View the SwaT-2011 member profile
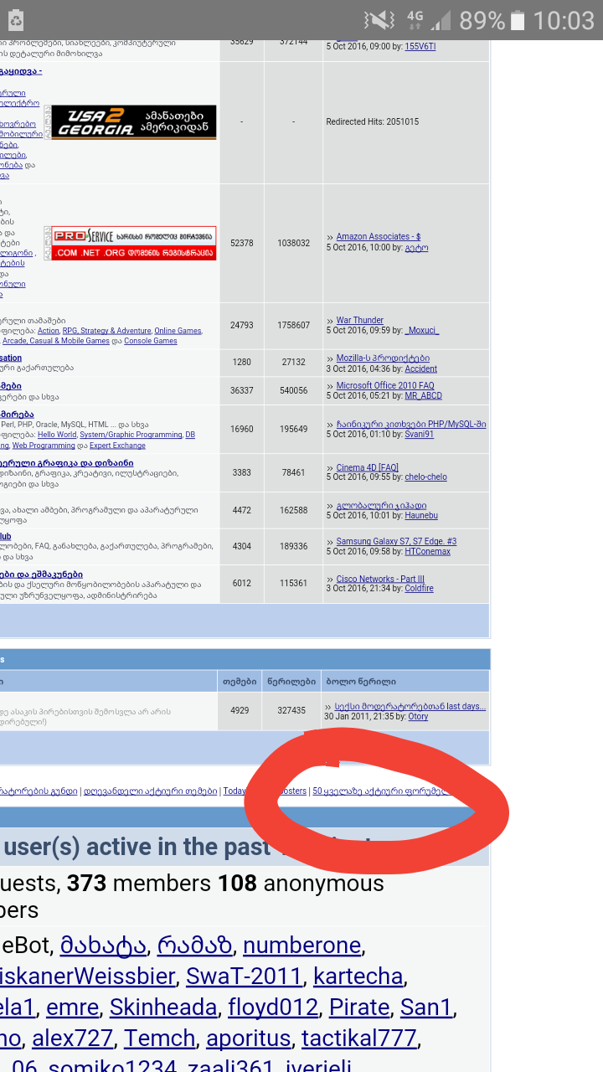The image size is (603, 1072). pyautogui.click(x=244, y=977)
